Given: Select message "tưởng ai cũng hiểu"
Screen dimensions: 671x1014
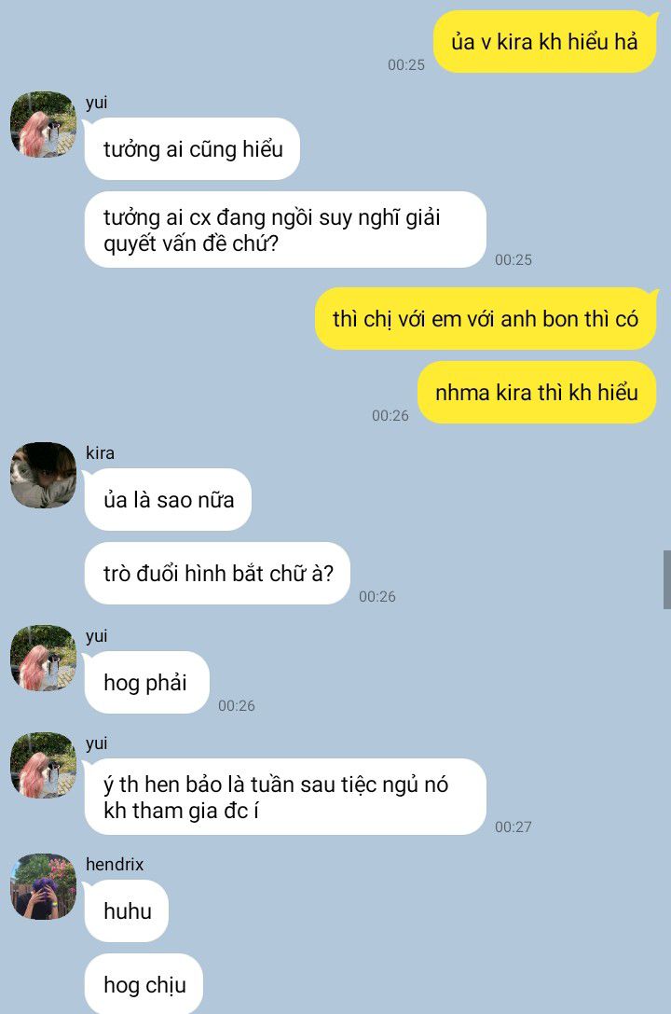Looking at the screenshot, I should [193, 148].
